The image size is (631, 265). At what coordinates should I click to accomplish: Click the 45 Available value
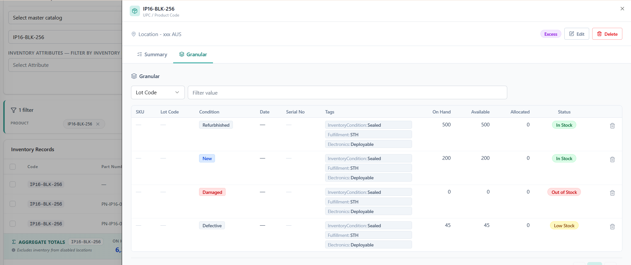(x=486, y=225)
